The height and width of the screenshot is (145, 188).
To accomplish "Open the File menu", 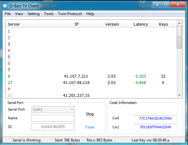I will pos(8,14).
